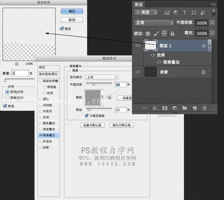Click the adjustment layer filter icon
Screen dimensions: 224x200
pos(176,13)
